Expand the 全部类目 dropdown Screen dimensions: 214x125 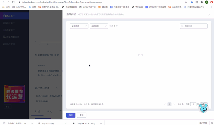point(99,26)
